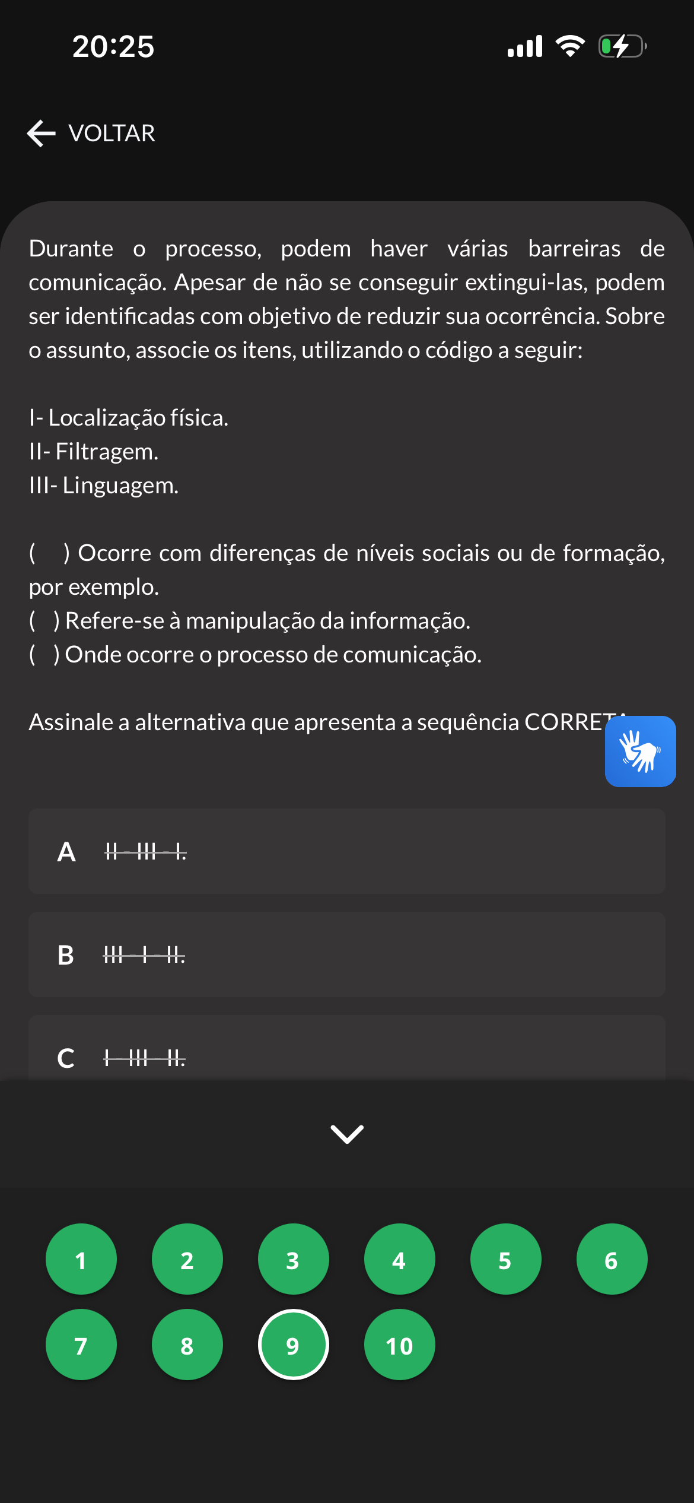694x1503 pixels.
Task: Select answer option B
Action: (347, 955)
